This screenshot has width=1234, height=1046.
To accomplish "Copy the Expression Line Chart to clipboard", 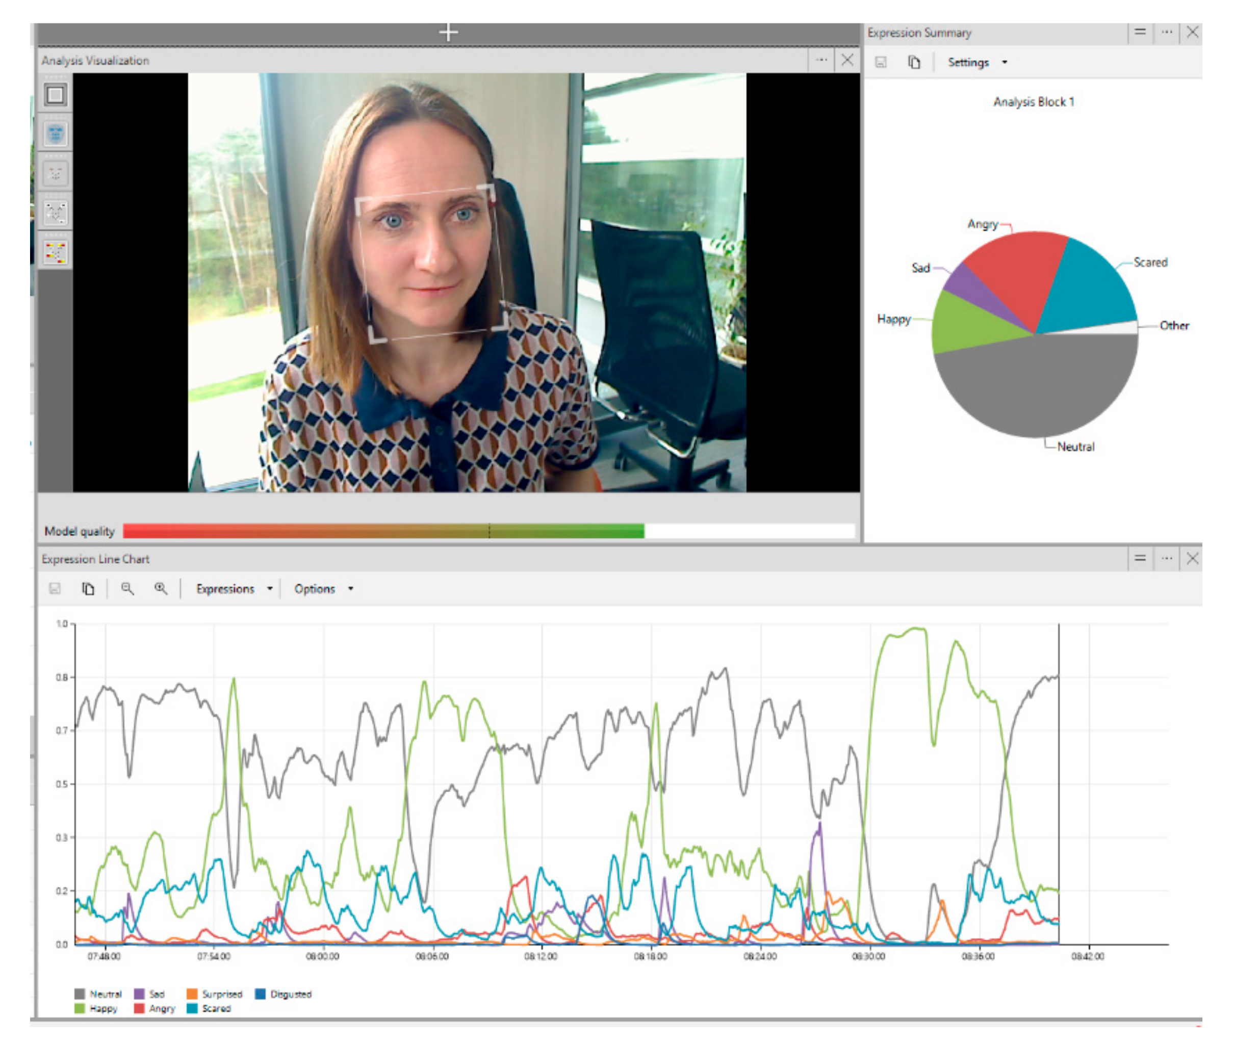I will point(88,589).
